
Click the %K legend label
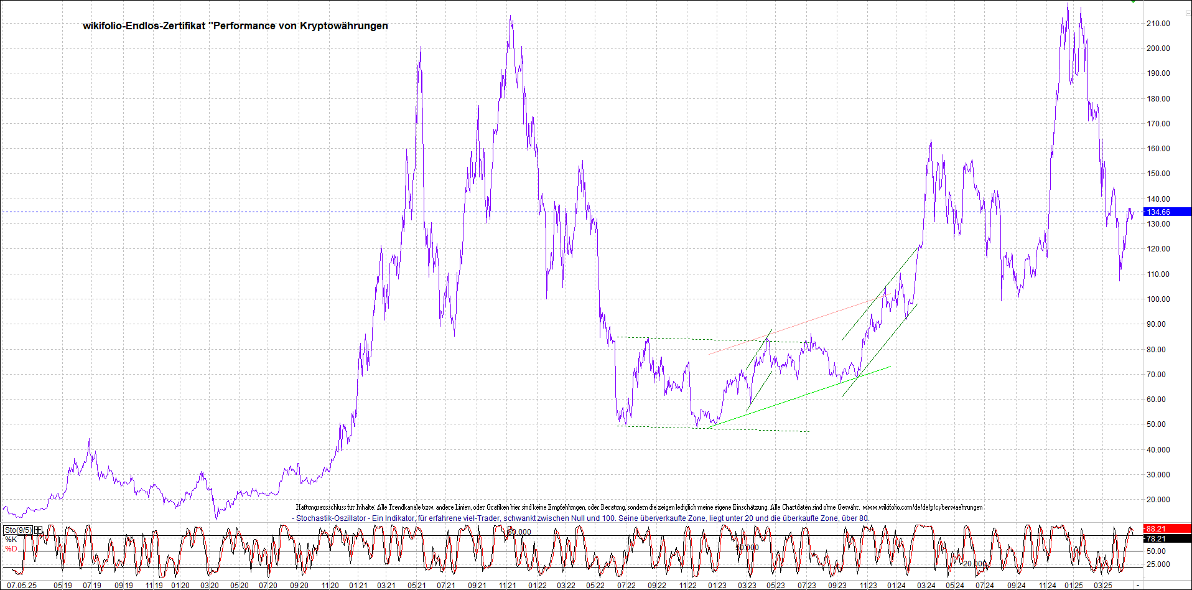pos(11,540)
